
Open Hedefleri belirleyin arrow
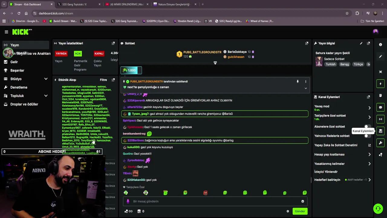[369, 180]
